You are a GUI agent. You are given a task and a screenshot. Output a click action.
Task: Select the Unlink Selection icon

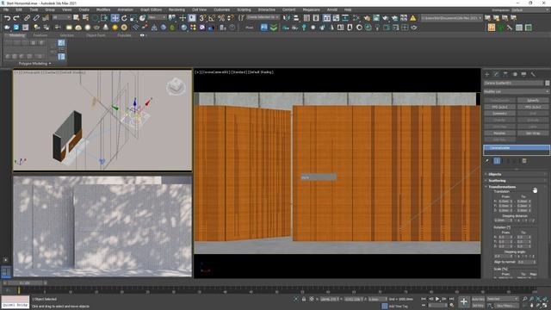pyautogui.click(x=36, y=18)
